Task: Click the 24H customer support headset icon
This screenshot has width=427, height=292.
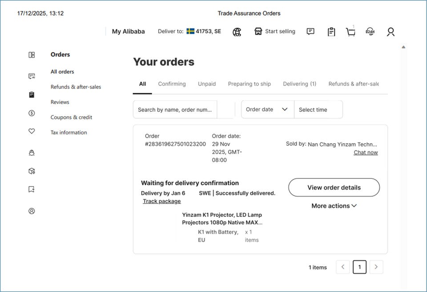Action: [370, 32]
